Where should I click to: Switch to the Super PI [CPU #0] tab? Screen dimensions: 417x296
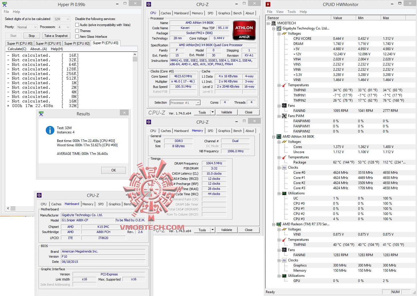click(20, 43)
